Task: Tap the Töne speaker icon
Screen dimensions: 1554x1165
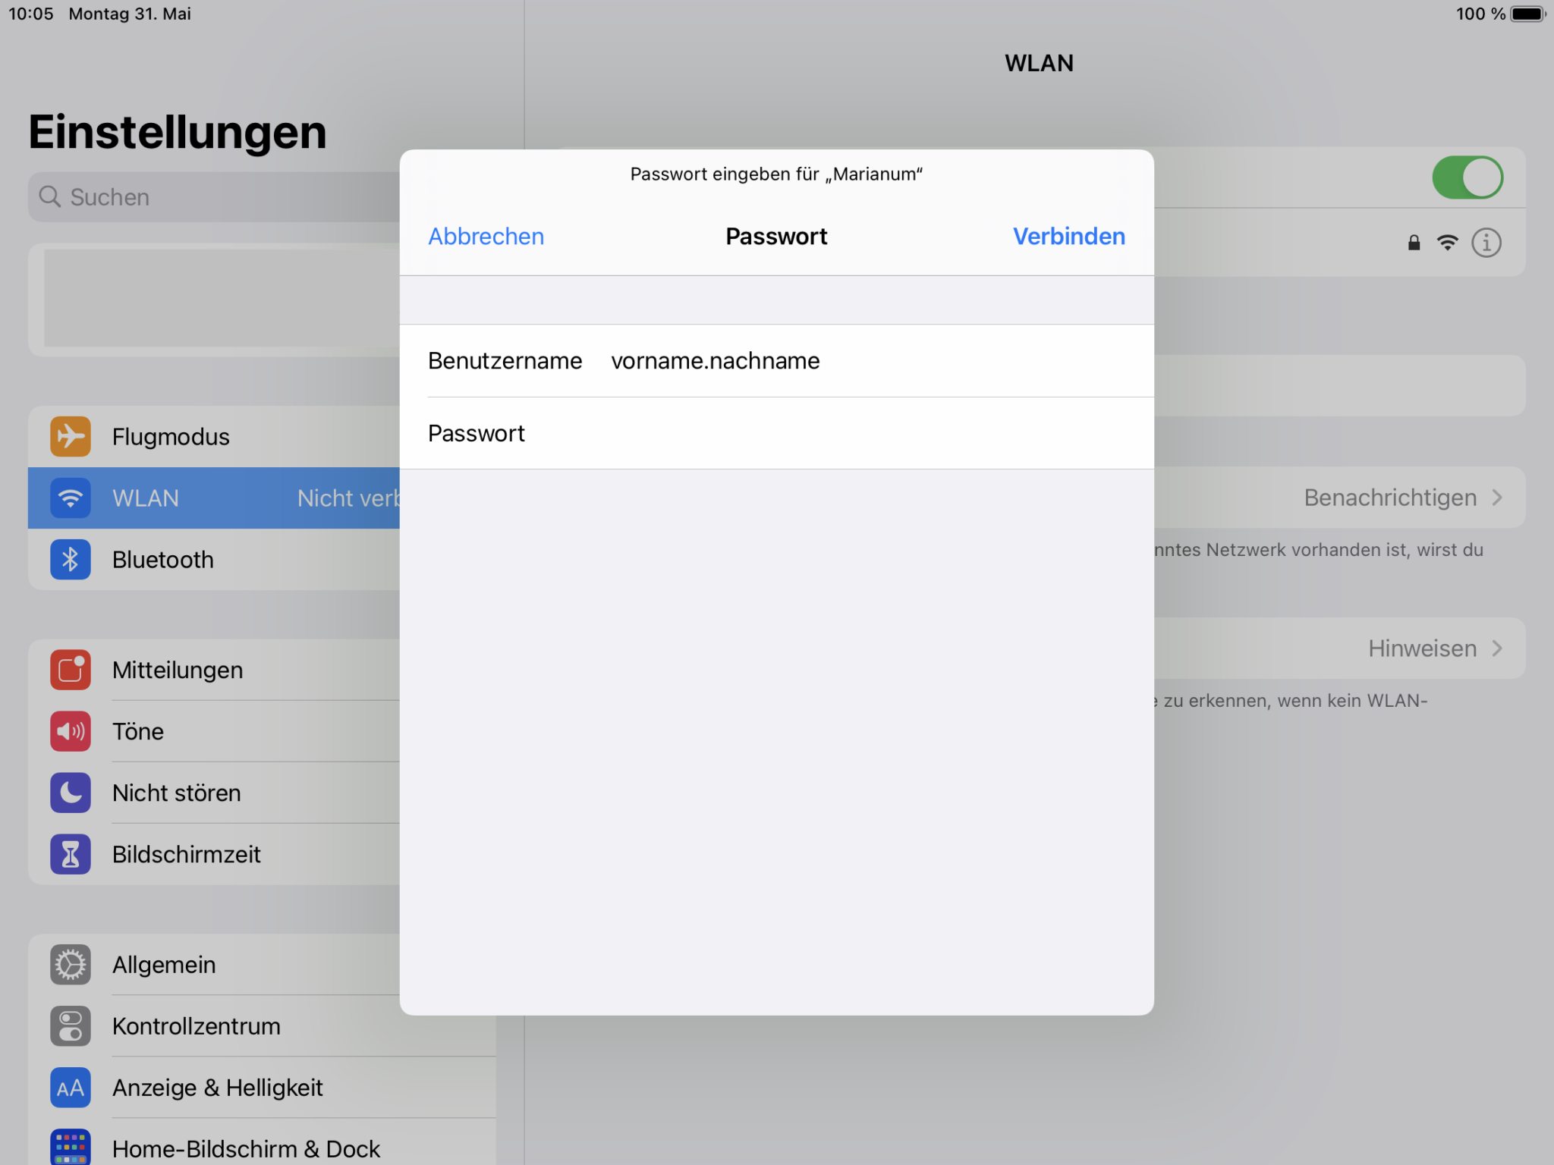Action: (x=71, y=731)
